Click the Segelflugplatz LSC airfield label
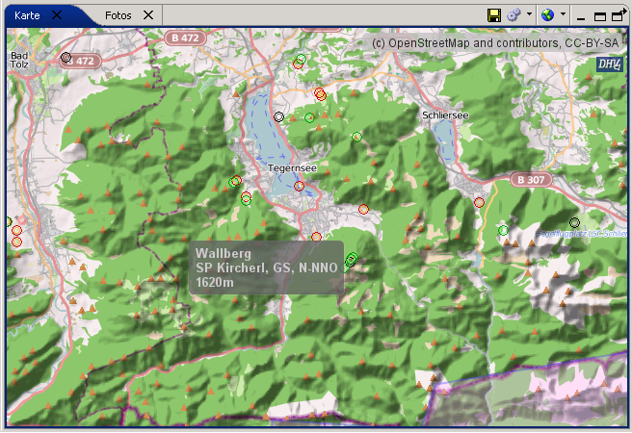 [581, 234]
